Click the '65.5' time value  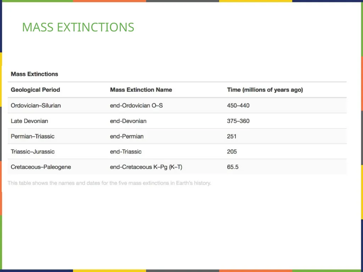233,167
